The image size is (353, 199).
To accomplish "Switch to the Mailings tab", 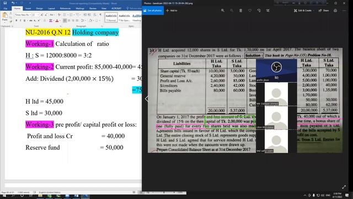I will tap(80, 9).
